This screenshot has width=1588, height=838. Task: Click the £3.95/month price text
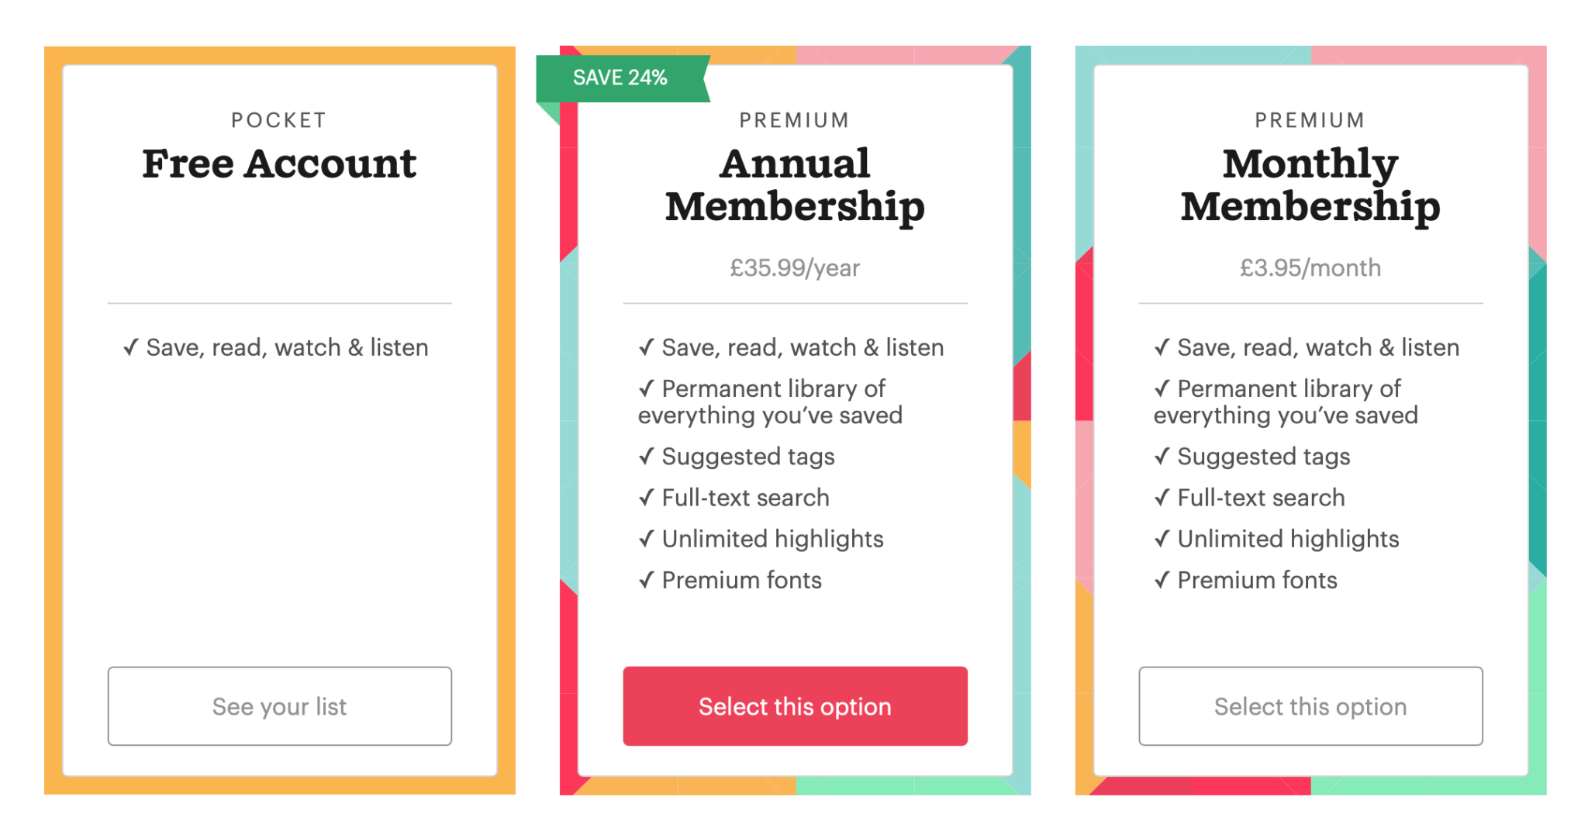click(x=1310, y=268)
